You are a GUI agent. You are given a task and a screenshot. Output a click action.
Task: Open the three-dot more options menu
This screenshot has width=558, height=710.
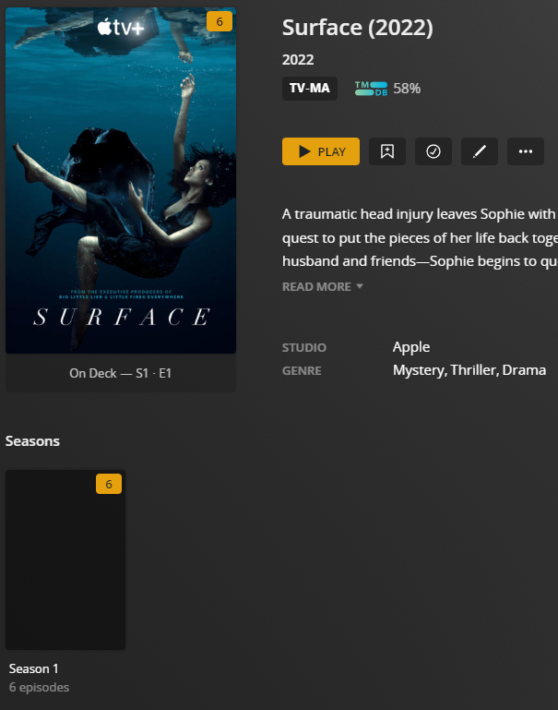click(x=526, y=151)
